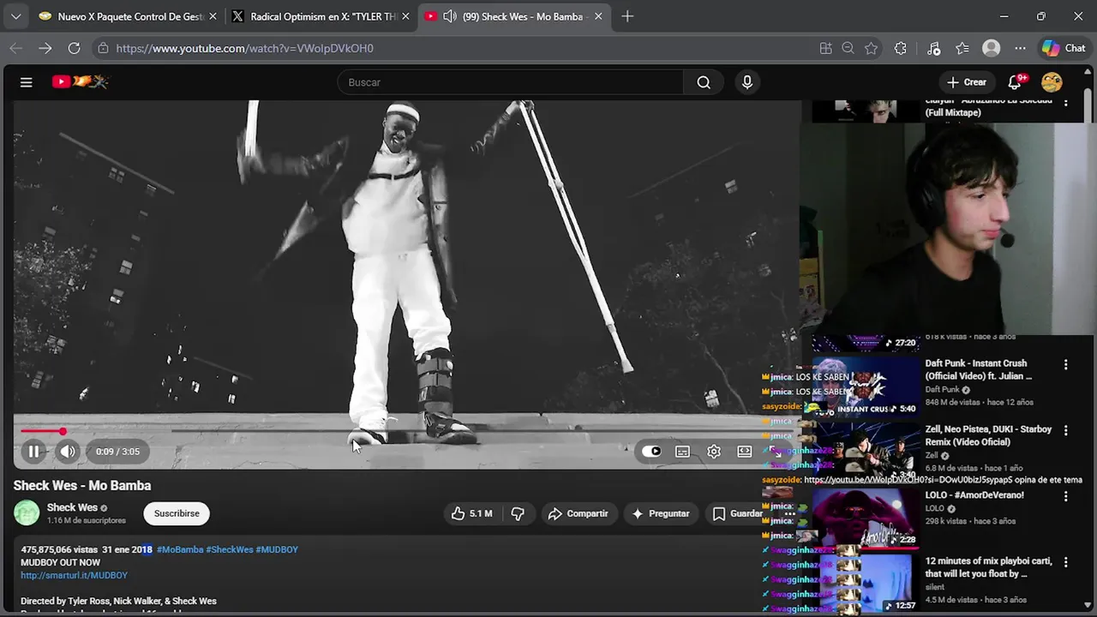The width and height of the screenshot is (1097, 617).
Task: Open options menu for Starboy Remix
Action: click(x=1066, y=430)
